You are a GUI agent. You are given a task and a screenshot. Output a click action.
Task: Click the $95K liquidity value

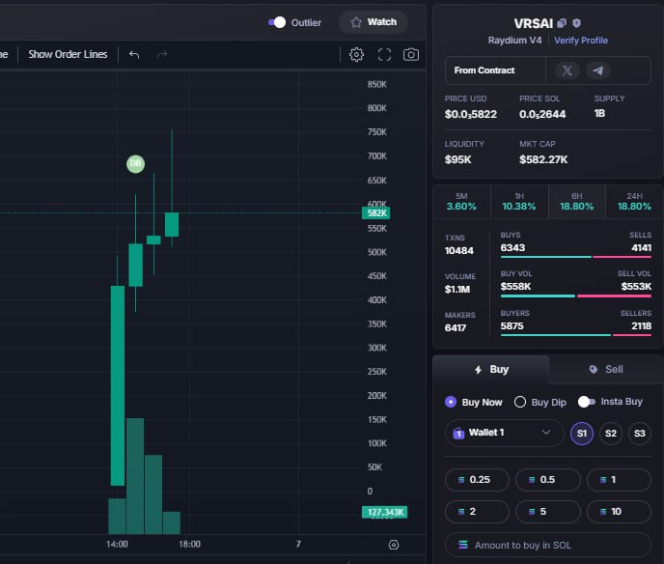coord(457,159)
